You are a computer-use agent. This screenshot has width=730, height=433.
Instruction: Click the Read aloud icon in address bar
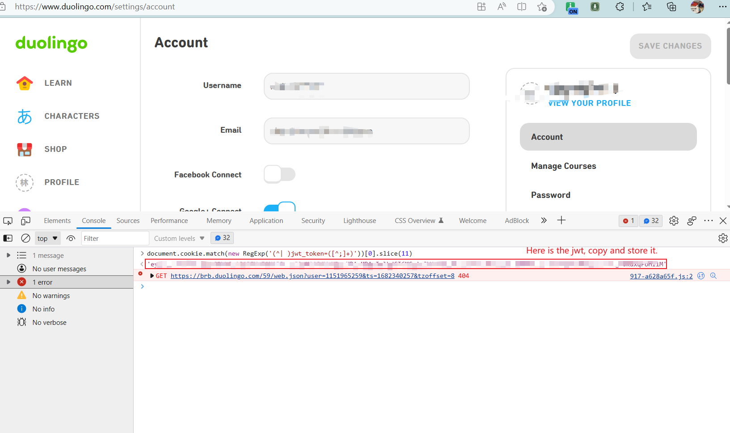pyautogui.click(x=502, y=7)
